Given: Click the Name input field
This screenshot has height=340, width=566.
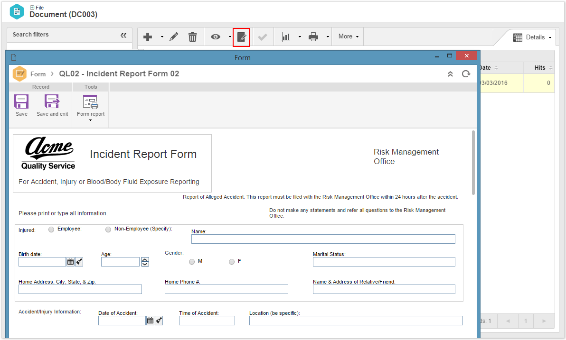Looking at the screenshot, I should (x=323, y=239).
